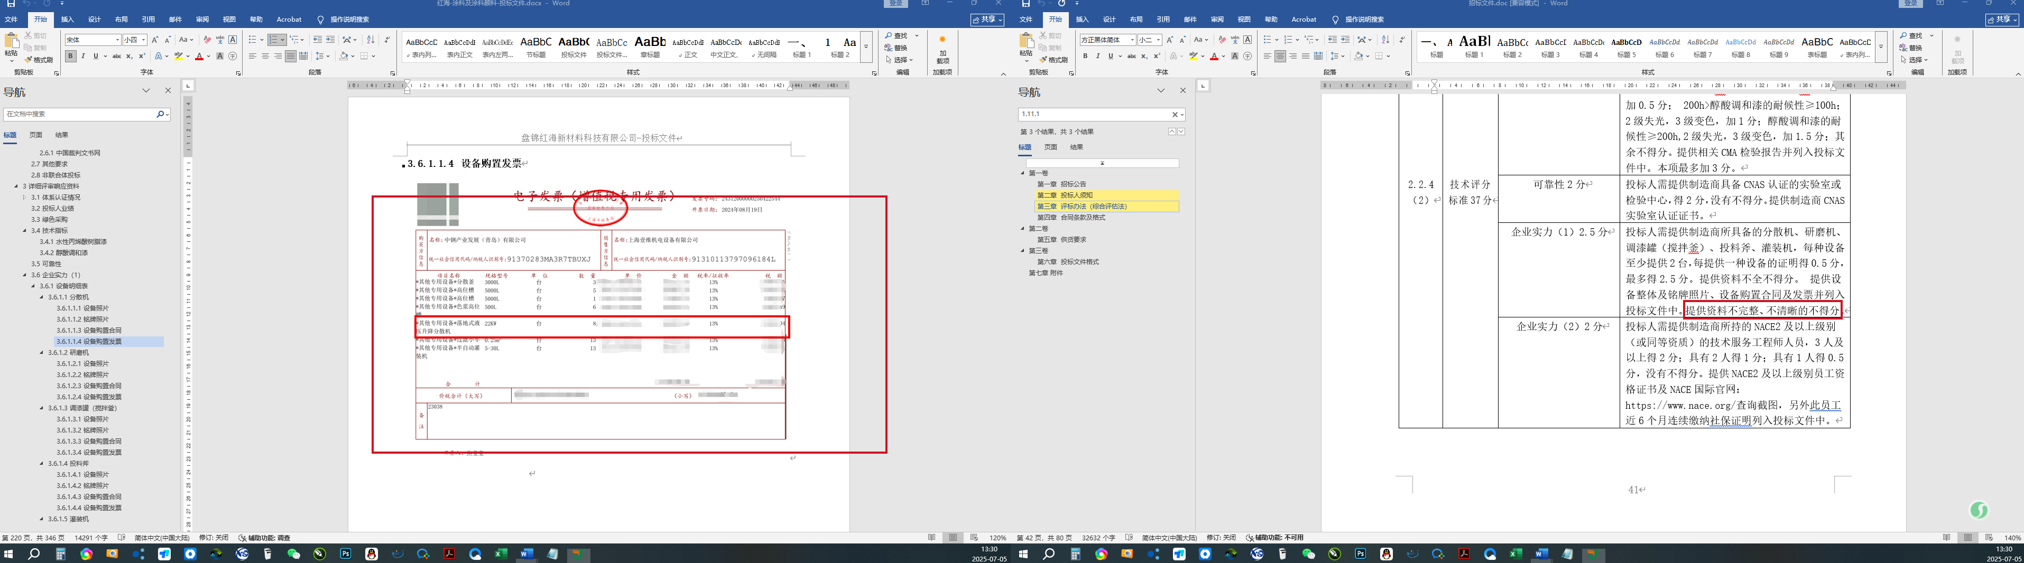Open the 引用 tab in the right Word window

1163,20
